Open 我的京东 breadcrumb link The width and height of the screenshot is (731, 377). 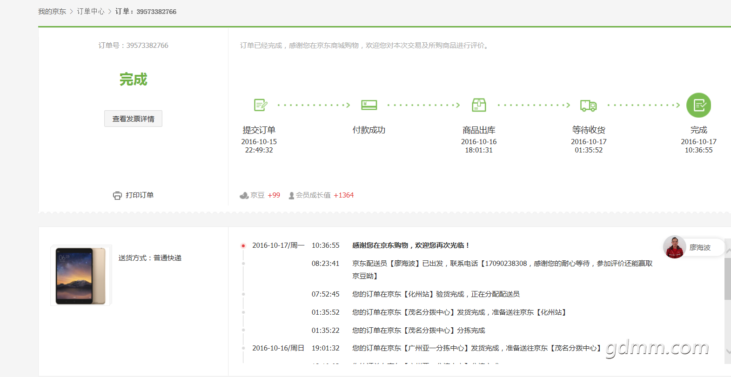(x=52, y=12)
